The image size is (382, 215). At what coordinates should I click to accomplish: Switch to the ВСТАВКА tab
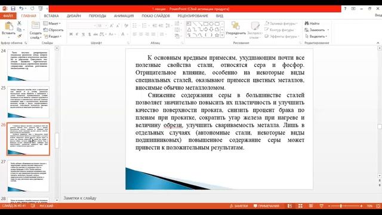click(x=51, y=16)
